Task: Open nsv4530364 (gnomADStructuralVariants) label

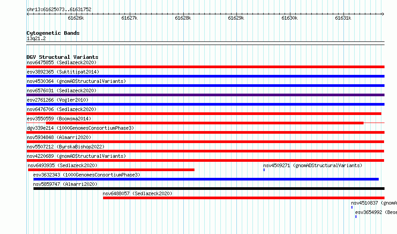Action: [x=76, y=81]
